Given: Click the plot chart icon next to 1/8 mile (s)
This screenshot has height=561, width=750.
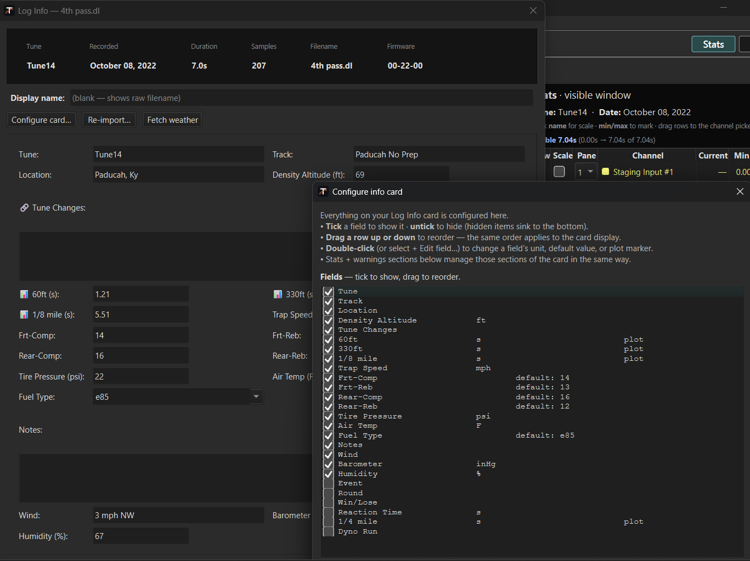Looking at the screenshot, I should (24, 315).
